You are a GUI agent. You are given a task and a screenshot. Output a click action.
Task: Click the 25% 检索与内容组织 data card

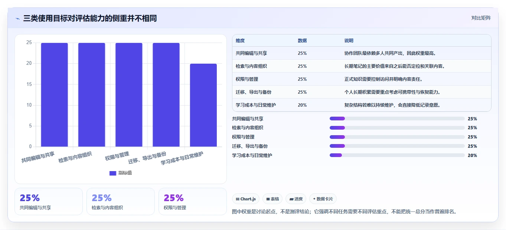pos(121,201)
